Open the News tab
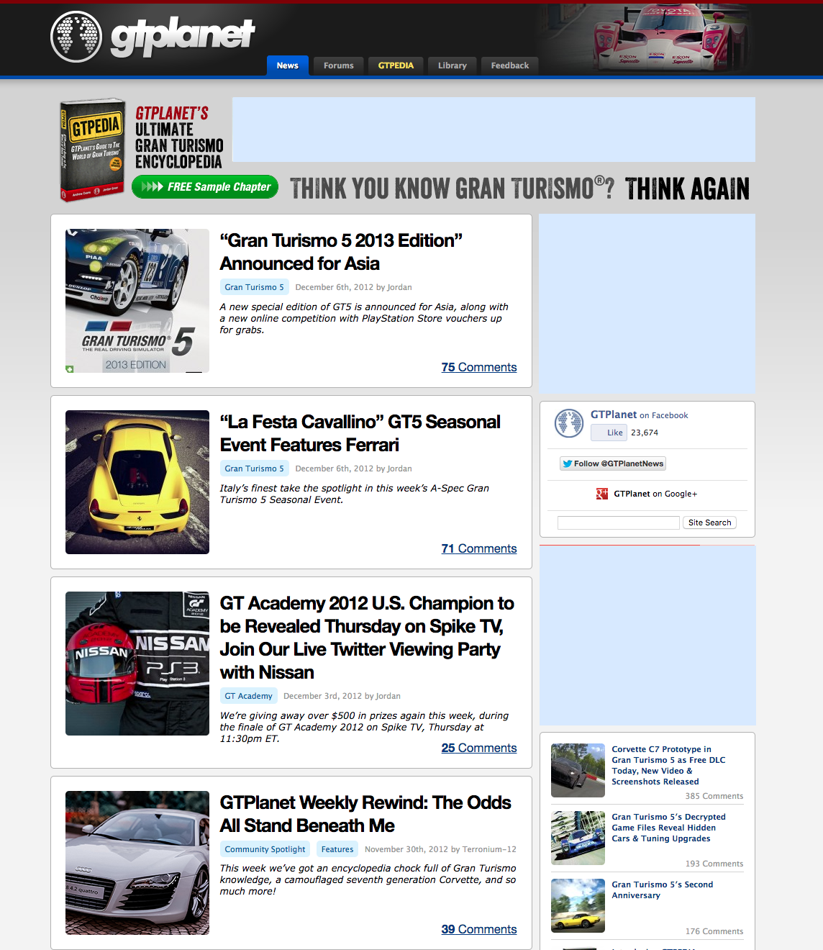Viewport: 823px width, 950px height. click(x=288, y=65)
